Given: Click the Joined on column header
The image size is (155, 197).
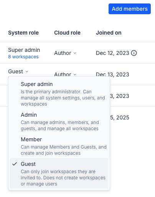Looking at the screenshot, I should (x=109, y=33).
